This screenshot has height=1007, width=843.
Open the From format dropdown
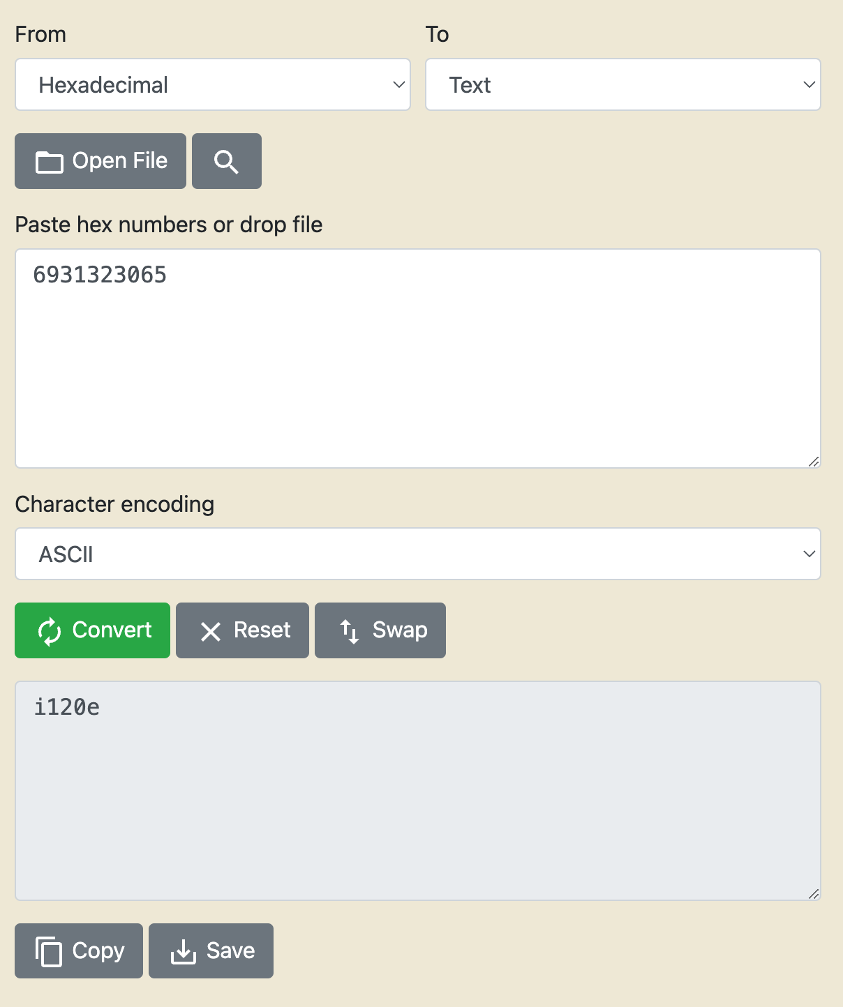(x=213, y=84)
